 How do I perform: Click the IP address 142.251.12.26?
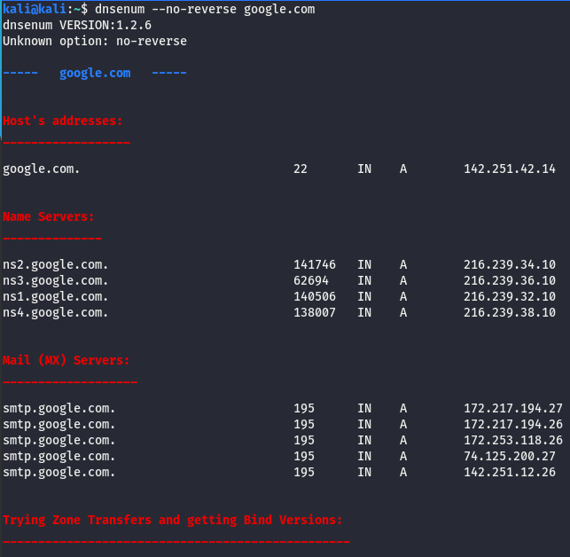pos(509,472)
